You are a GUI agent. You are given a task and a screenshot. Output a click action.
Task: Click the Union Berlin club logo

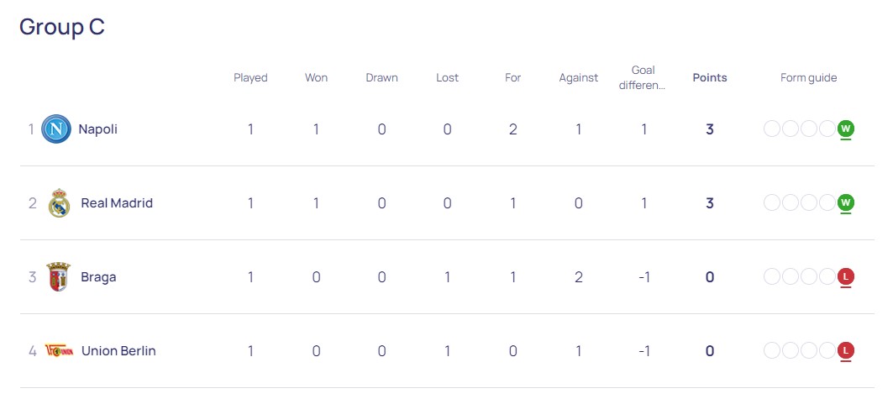click(x=60, y=350)
